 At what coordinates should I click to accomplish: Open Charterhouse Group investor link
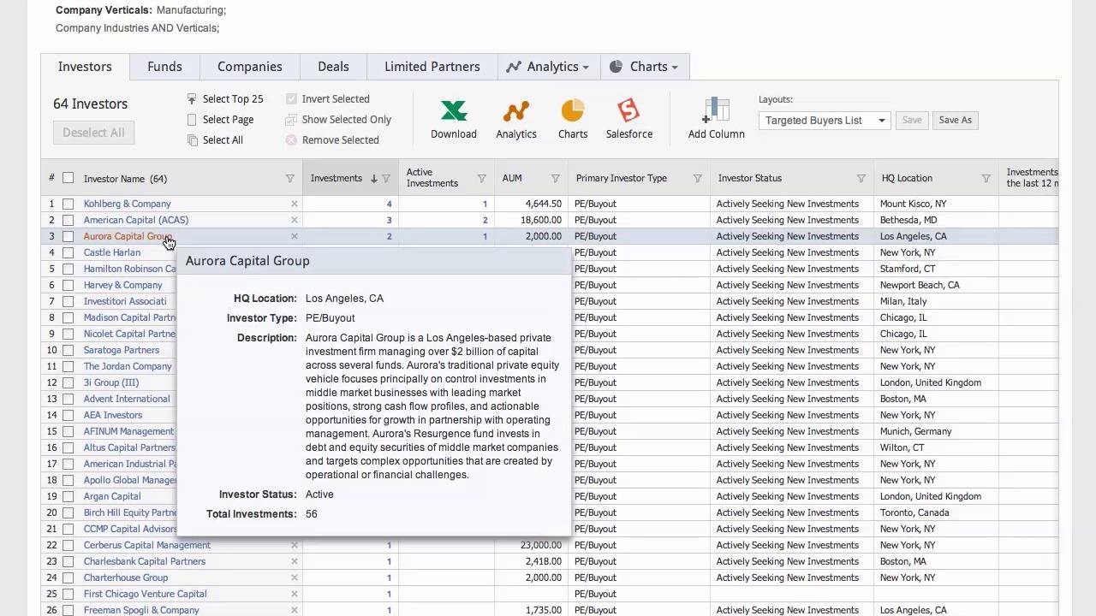coord(126,577)
